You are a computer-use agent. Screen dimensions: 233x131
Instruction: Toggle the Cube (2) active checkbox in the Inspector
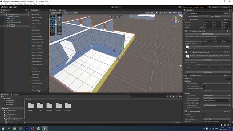pyautogui.click(x=189, y=13)
